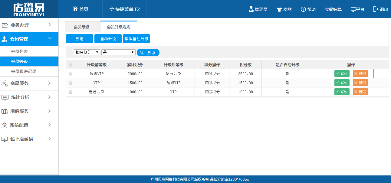Click the 会员管理 person icon
391x183 pixels.
(x=5, y=39)
